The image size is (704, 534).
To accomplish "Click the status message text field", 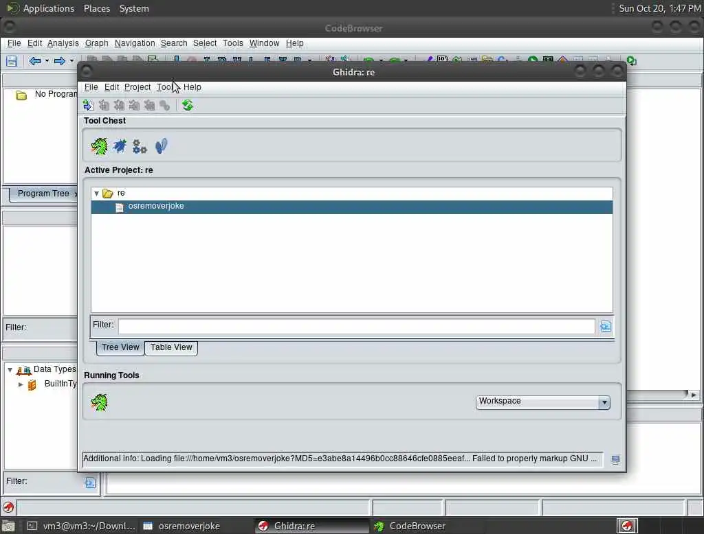I will click(x=342, y=458).
